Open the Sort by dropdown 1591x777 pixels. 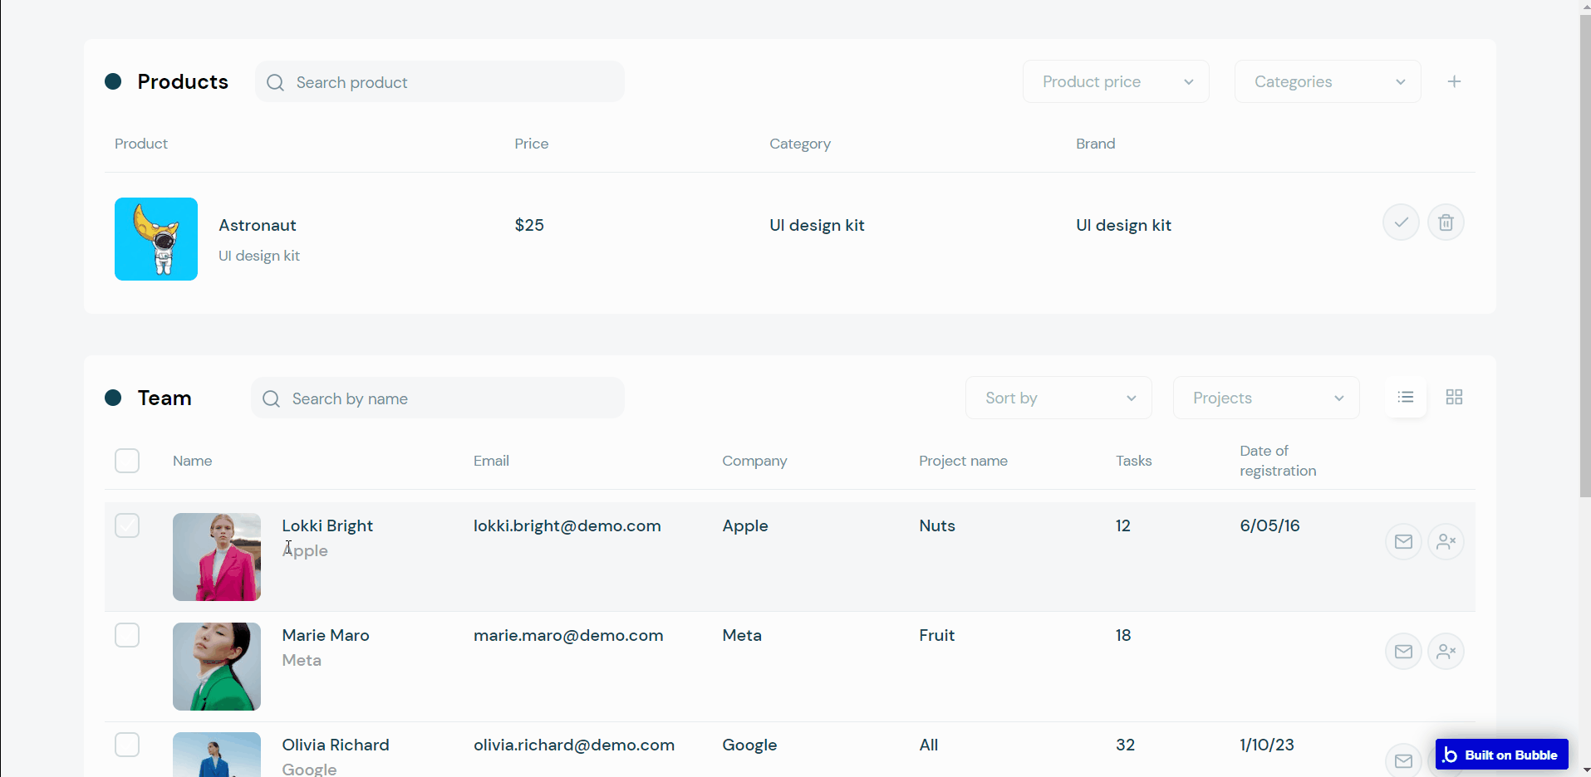(x=1058, y=398)
